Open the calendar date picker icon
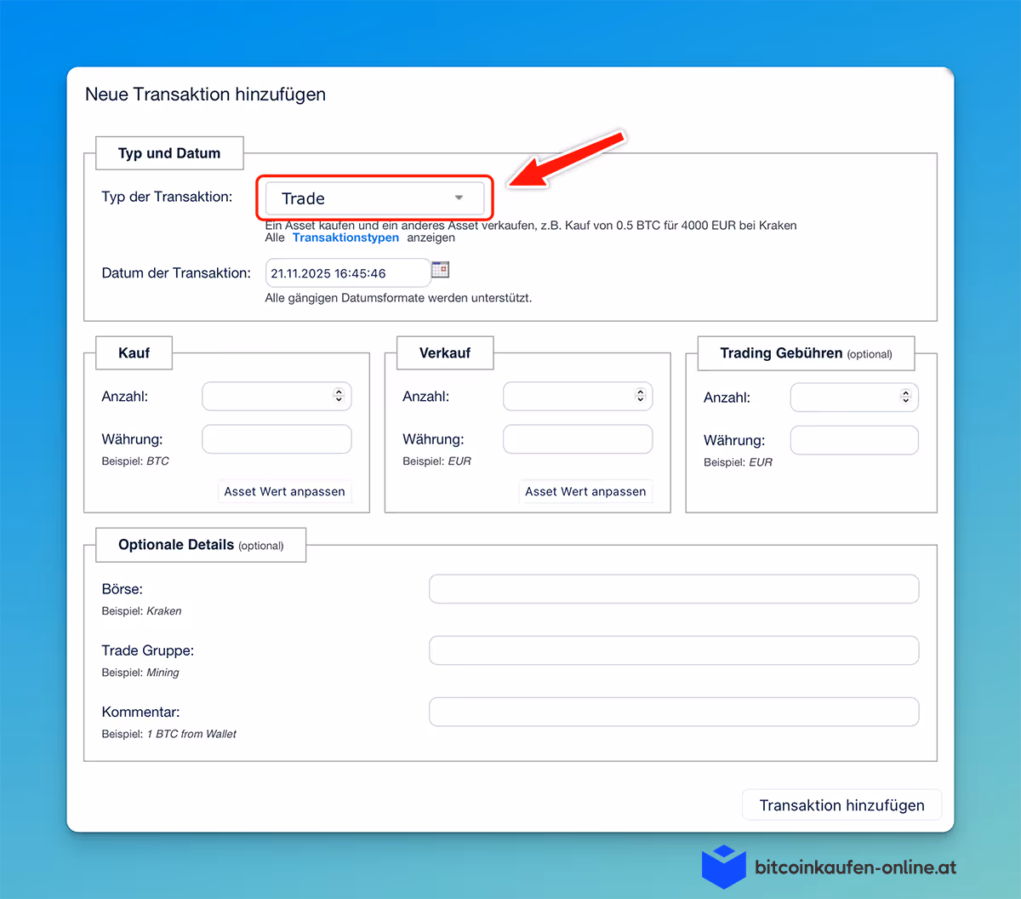 [441, 269]
